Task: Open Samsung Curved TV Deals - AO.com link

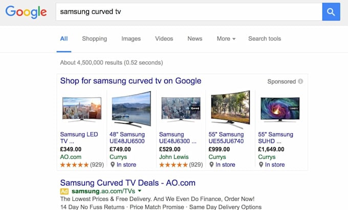Action: pos(127,182)
